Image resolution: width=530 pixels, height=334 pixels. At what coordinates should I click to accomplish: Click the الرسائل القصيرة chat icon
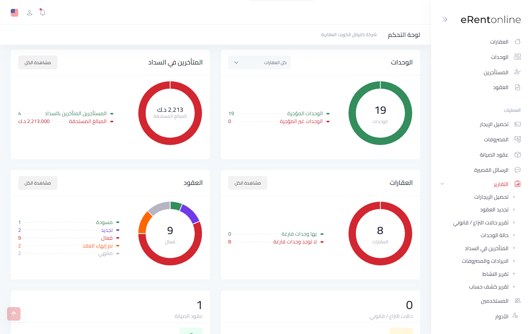pos(517,170)
